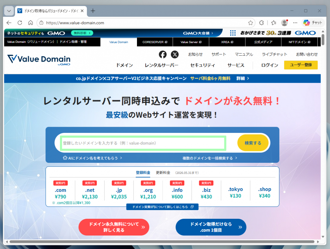The height and width of the screenshot is (249, 330).
Task: Select the .com ¥790 price item
Action: pos(60,190)
